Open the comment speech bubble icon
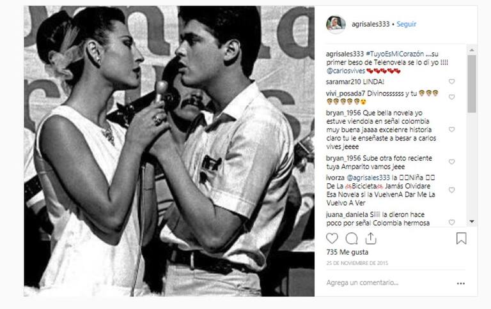The height and width of the screenshot is (309, 491). (x=352, y=239)
